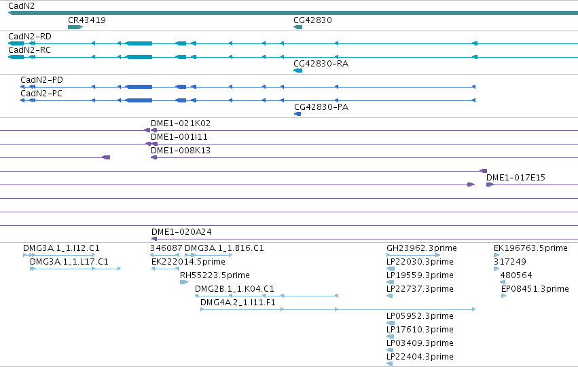Click the LP19559.3prime arrow glyph
Image resolution: width=578 pixels, height=367 pixels.
click(x=391, y=282)
